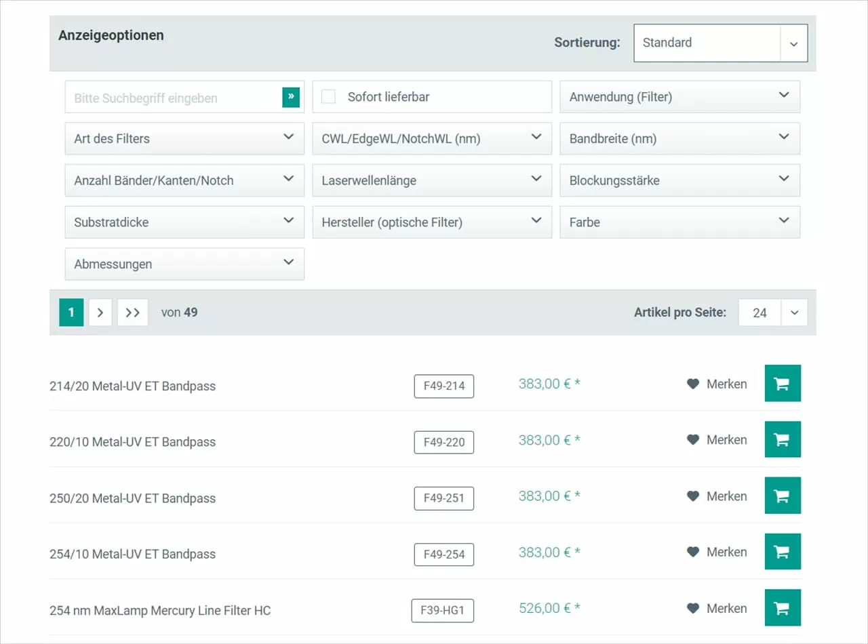The image size is (868, 644).
Task: Favorite the 254 nm MaxLamp Mercury Line Filter
Action: click(693, 608)
